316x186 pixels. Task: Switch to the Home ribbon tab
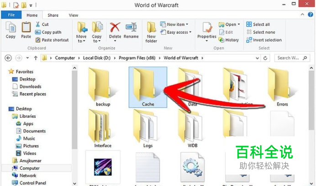pos(32,15)
